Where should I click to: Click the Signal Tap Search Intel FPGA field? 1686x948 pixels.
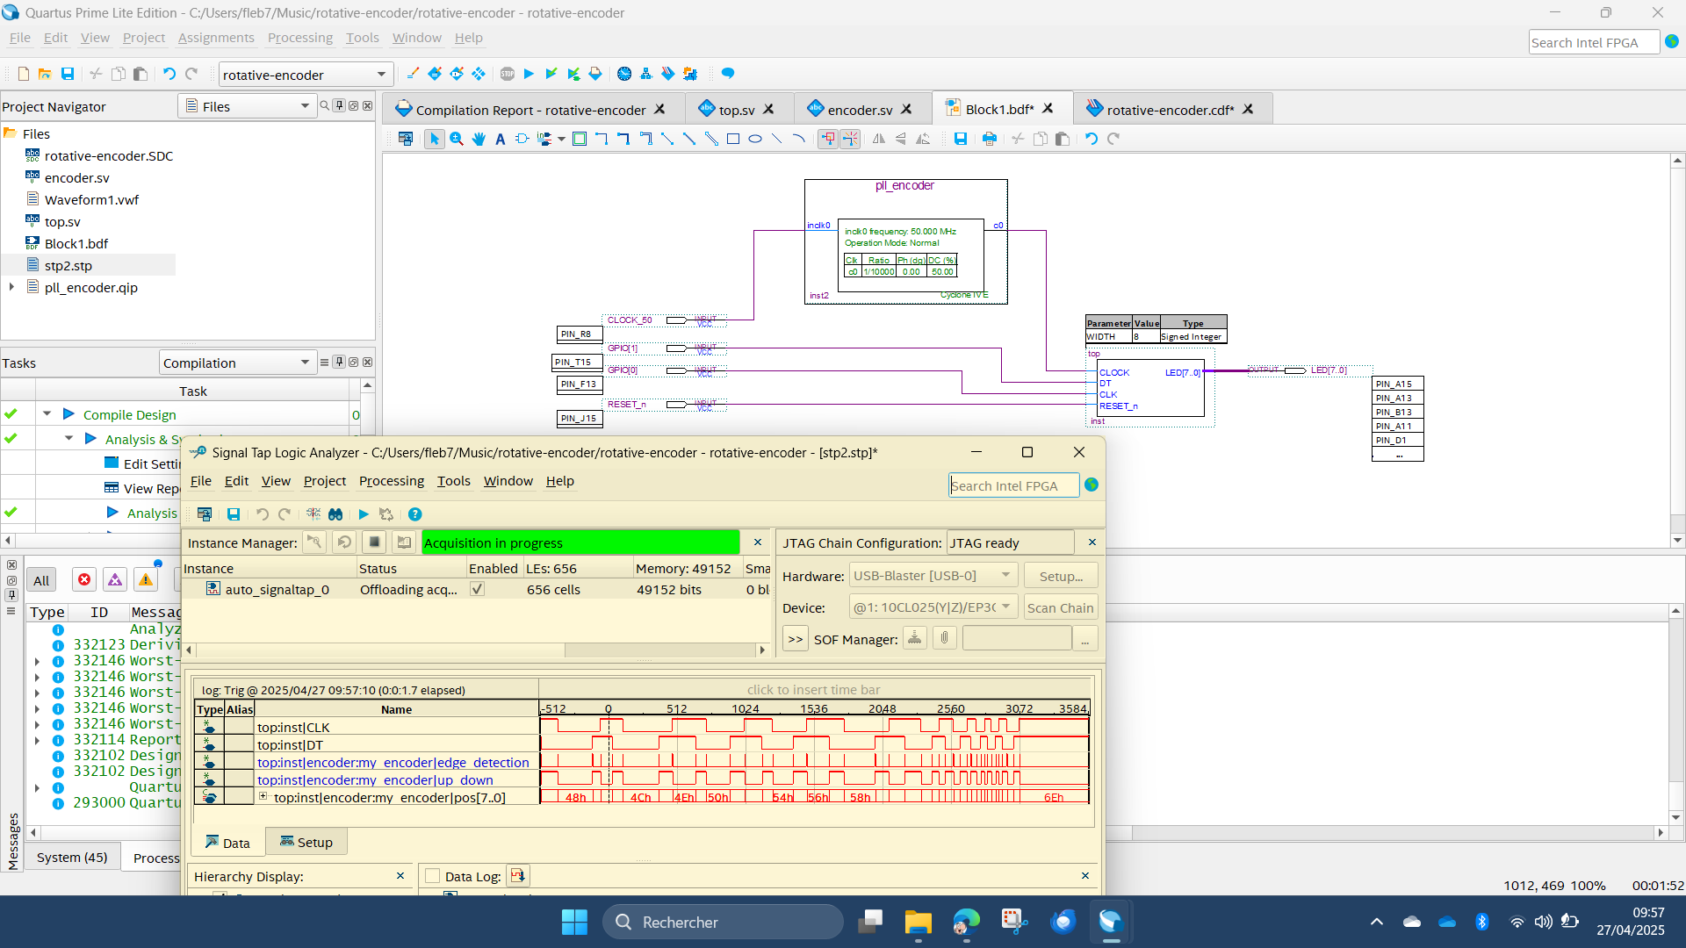pyautogui.click(x=1013, y=485)
